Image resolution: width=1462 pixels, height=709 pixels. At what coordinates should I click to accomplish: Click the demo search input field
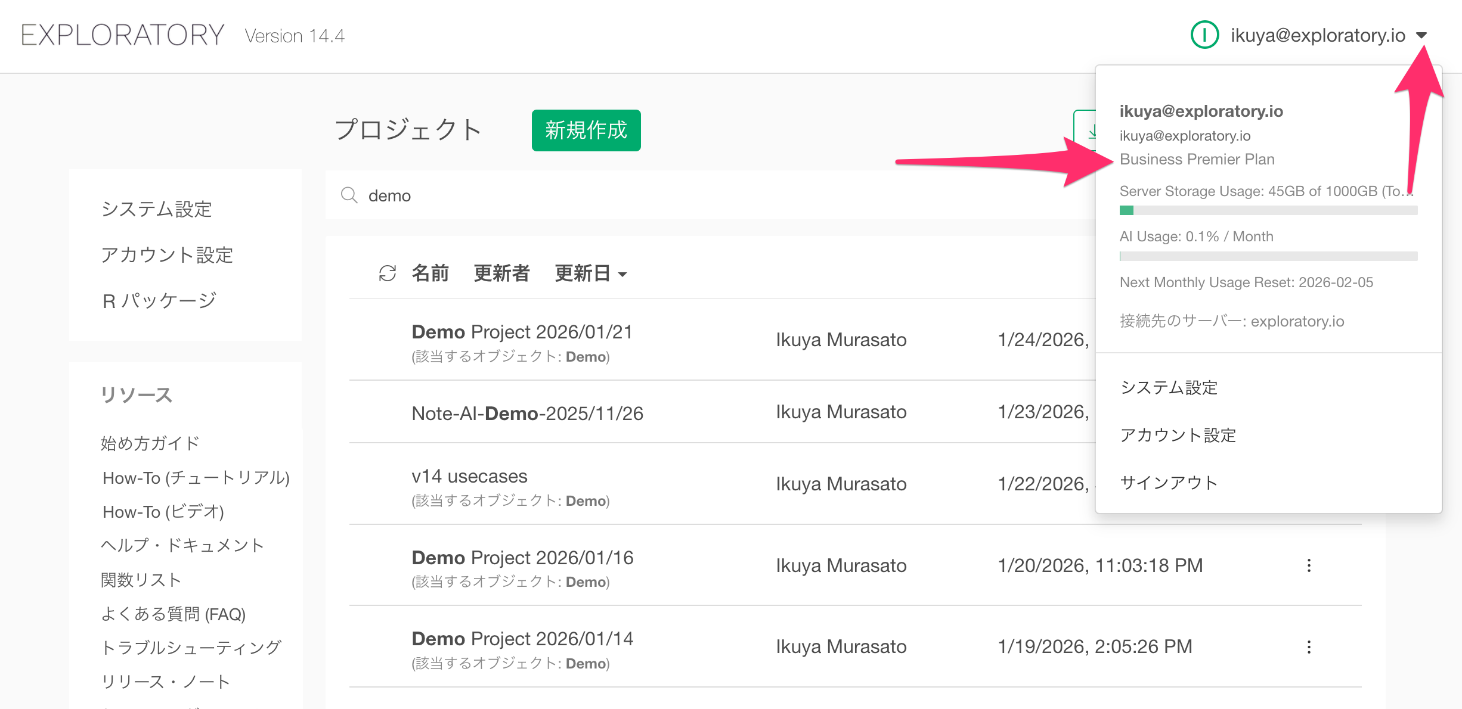pyautogui.click(x=656, y=195)
